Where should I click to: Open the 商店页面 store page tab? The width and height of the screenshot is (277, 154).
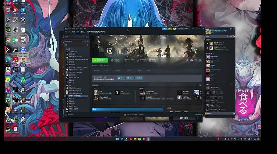tap(96, 71)
